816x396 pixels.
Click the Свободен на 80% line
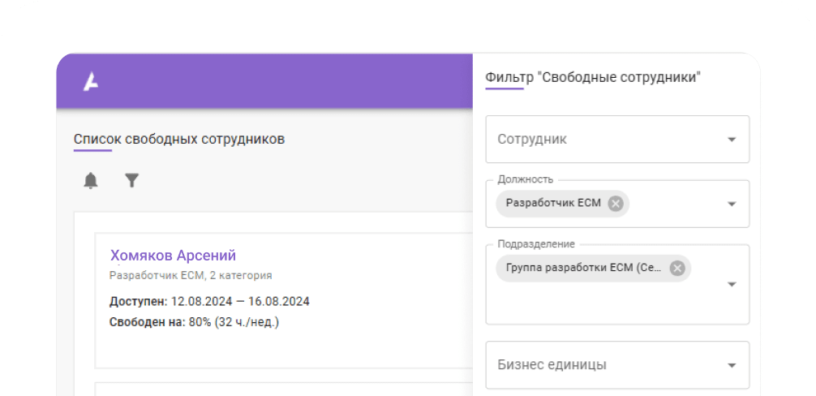[x=194, y=322]
